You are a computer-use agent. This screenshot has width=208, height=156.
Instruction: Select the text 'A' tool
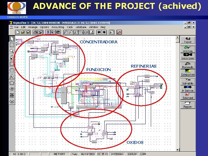click(x=12, y=76)
